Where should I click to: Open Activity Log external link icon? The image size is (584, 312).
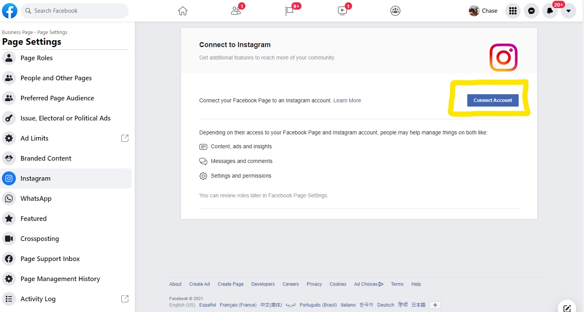click(x=125, y=299)
